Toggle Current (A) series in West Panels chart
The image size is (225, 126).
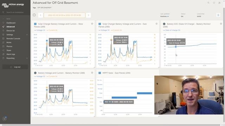tap(52, 30)
